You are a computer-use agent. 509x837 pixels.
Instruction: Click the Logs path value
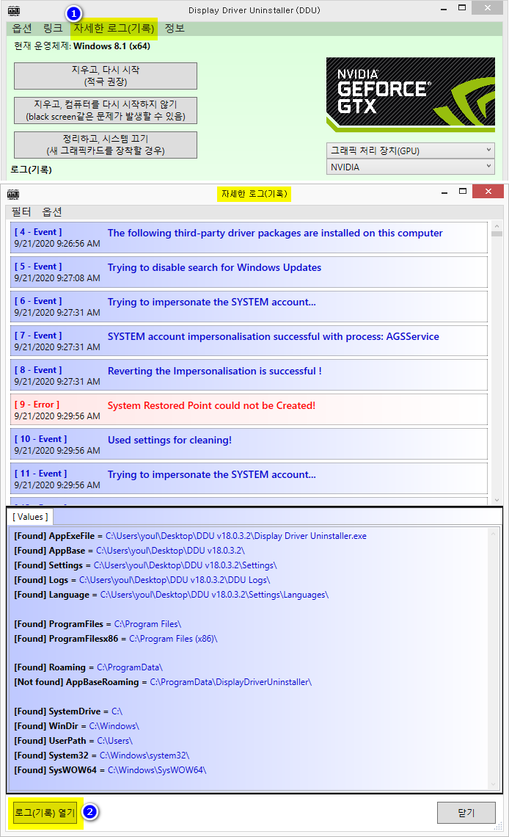pyautogui.click(x=175, y=580)
